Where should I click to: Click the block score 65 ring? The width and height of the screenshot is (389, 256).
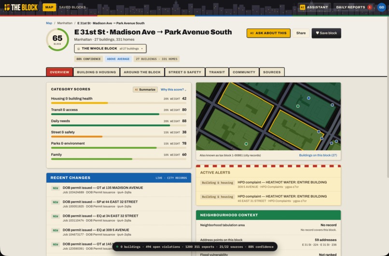point(57,40)
